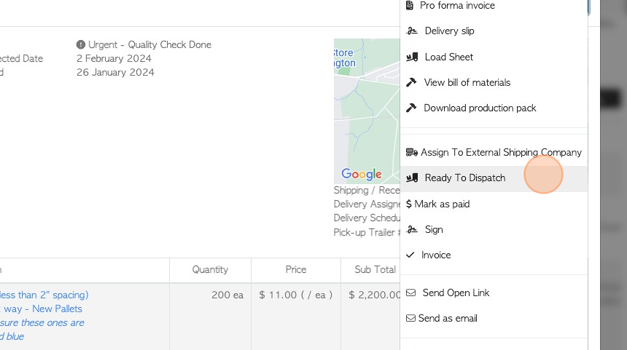This screenshot has height=350, width=627.
Task: Select Assign To External Shipping Company
Action: [501, 152]
